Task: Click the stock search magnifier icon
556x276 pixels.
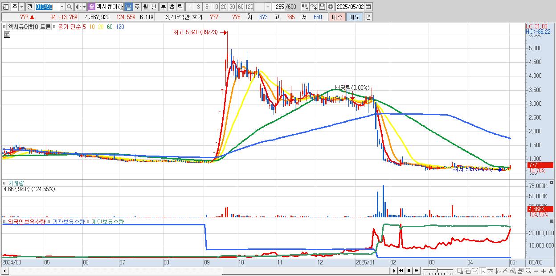Action: coord(69,7)
